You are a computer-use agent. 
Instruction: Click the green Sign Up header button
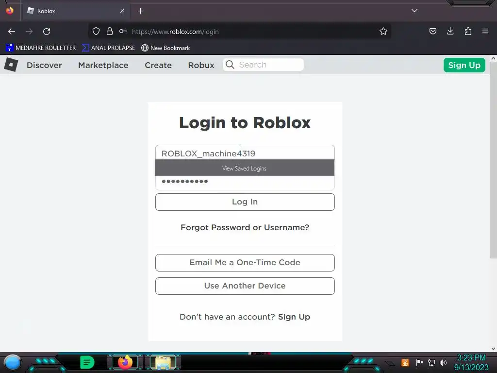pyautogui.click(x=464, y=65)
